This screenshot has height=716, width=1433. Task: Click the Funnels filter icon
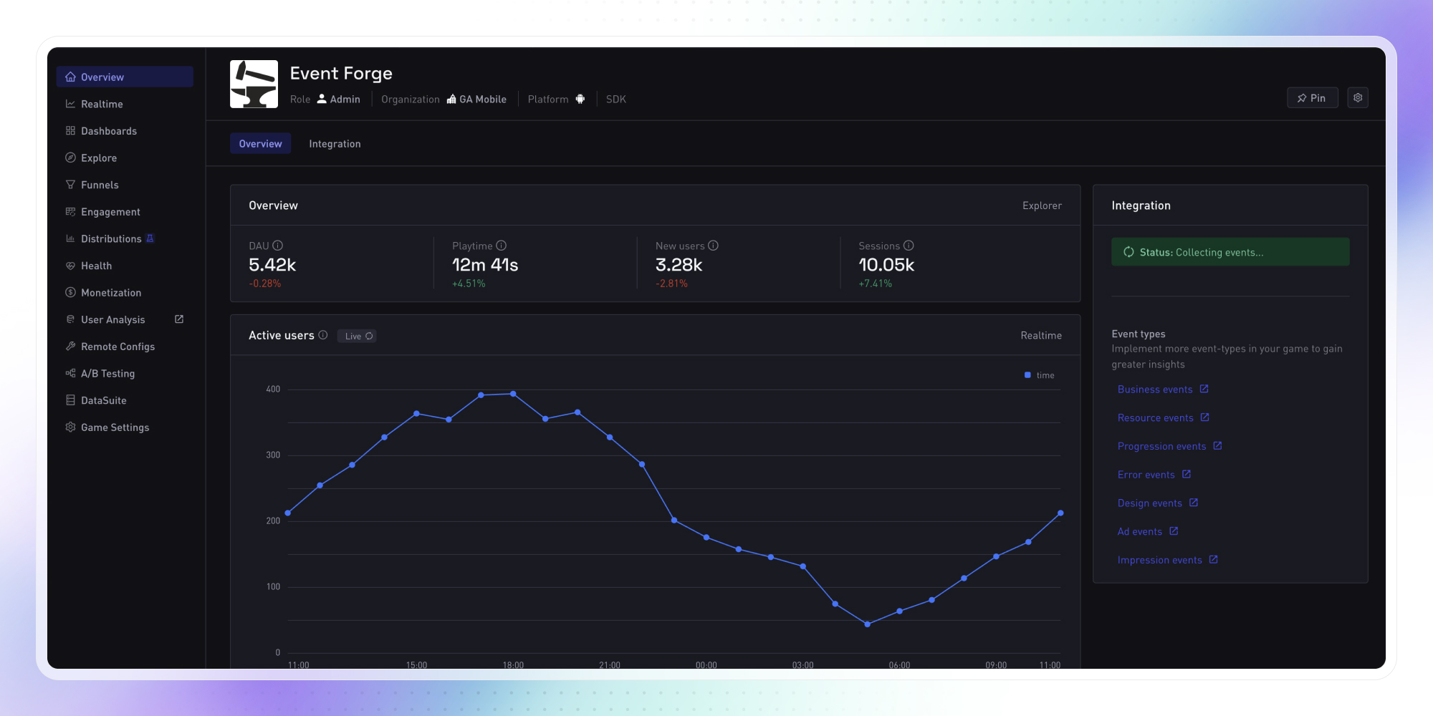pyautogui.click(x=70, y=185)
